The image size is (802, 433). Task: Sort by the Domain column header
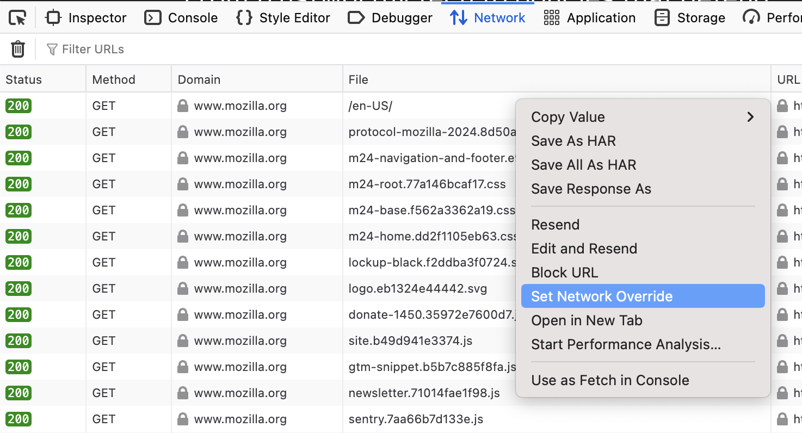[199, 79]
